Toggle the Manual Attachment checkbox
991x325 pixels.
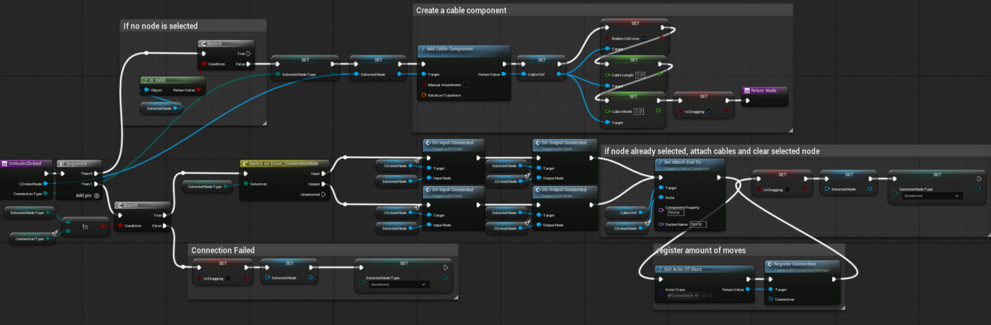[x=465, y=85]
